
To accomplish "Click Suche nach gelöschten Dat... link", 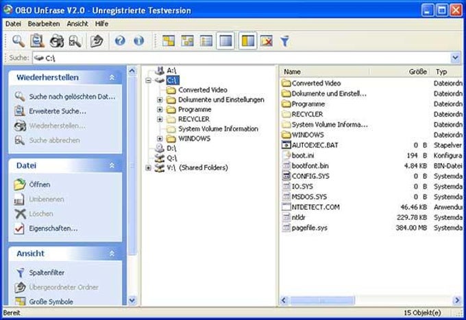I will pyautogui.click(x=72, y=97).
